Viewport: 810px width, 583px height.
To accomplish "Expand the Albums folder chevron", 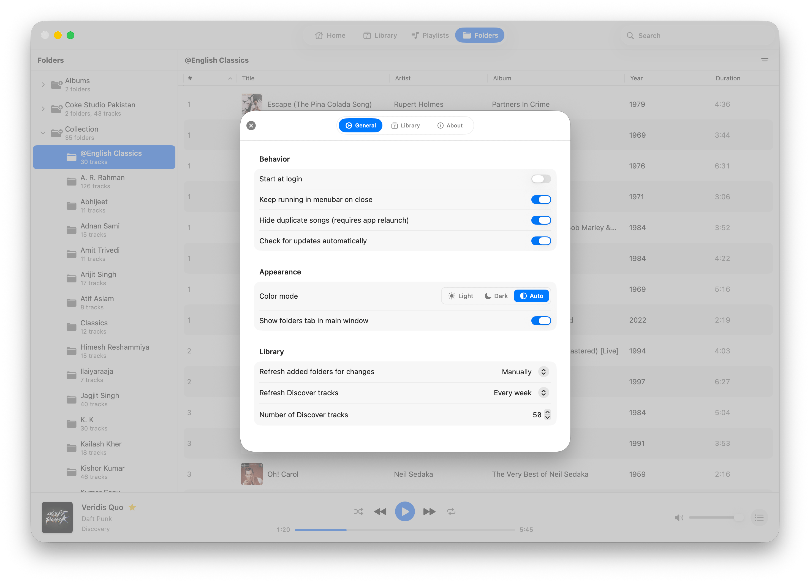I will click(43, 85).
